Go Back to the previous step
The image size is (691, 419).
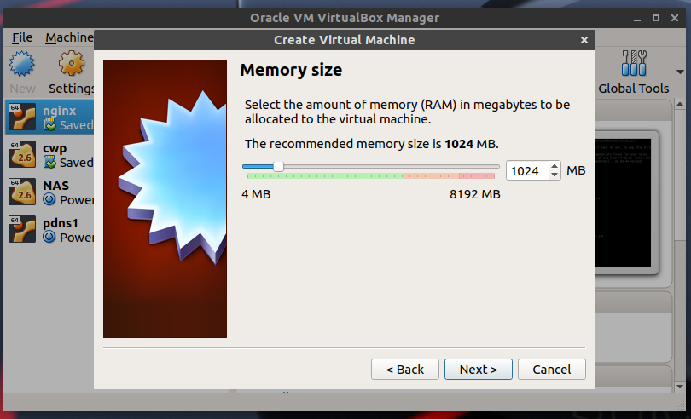point(405,369)
